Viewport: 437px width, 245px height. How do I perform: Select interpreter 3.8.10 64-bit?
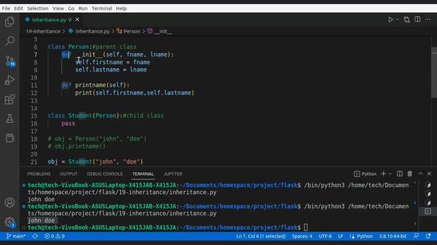[x=393, y=236]
